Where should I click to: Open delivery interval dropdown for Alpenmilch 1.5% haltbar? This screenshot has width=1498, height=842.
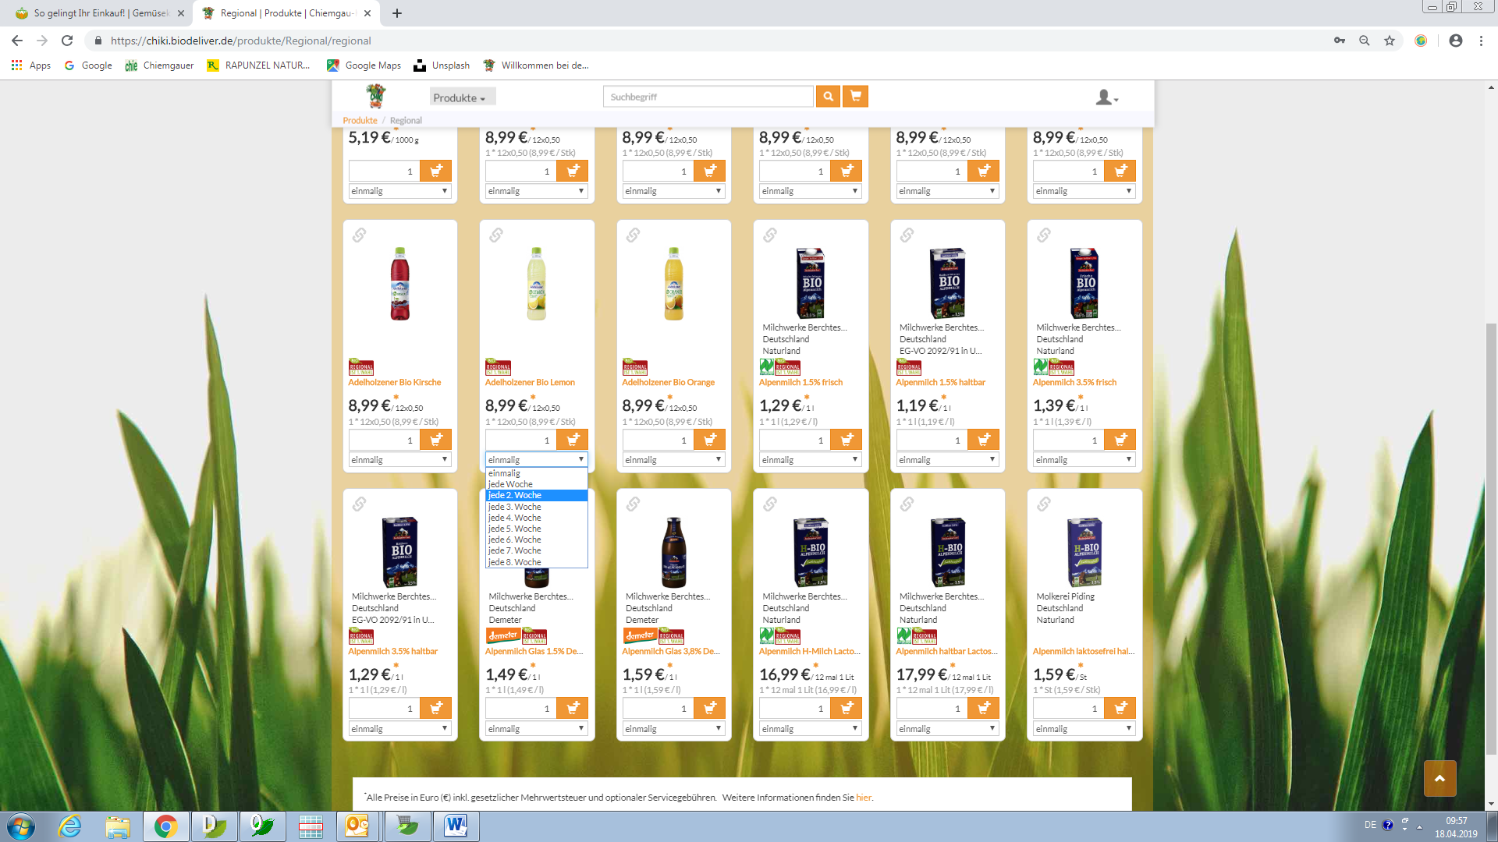(948, 460)
